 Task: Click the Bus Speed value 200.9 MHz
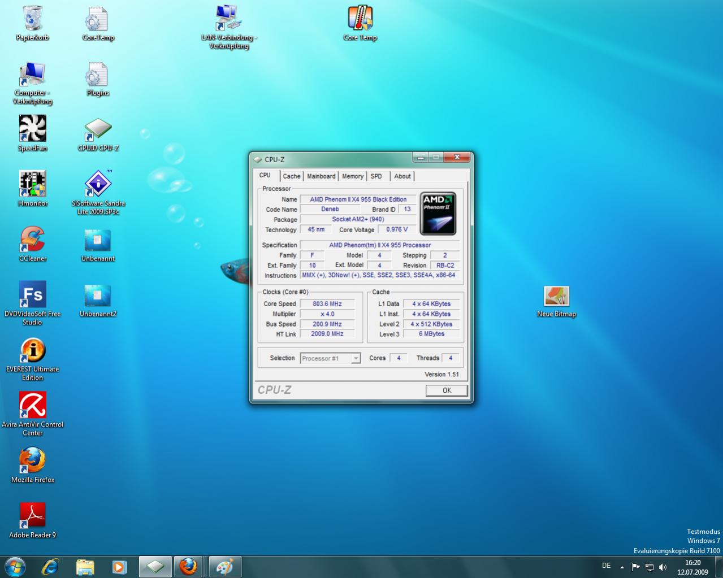point(327,324)
